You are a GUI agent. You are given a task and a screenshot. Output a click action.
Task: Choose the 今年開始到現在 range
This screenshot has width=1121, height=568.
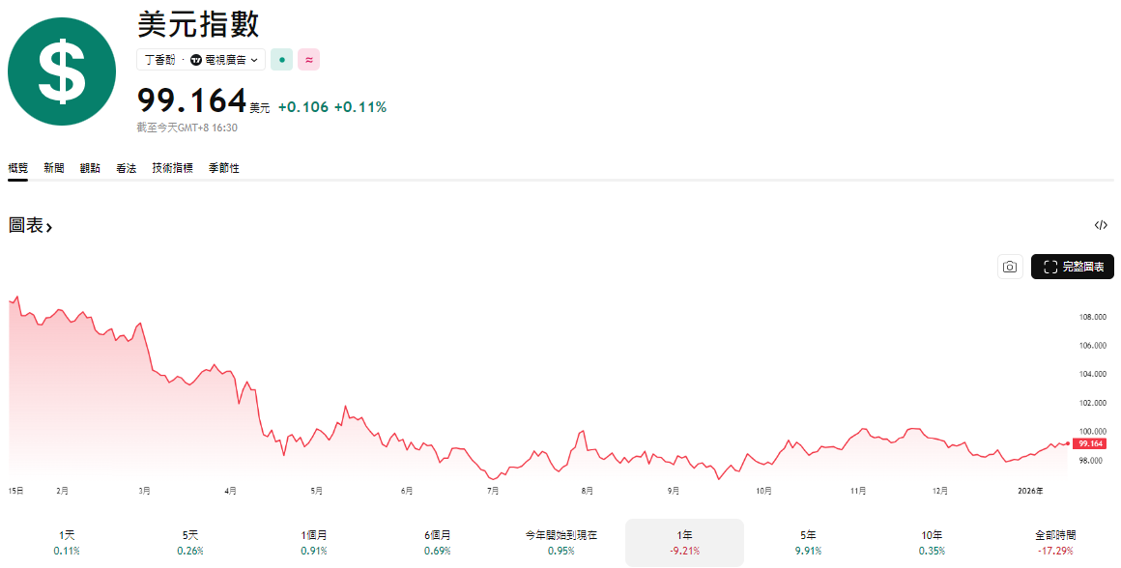[x=560, y=542]
